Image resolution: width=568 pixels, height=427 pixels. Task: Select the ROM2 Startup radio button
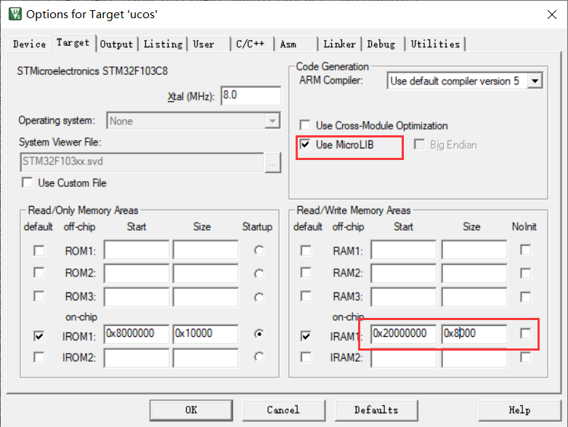pos(259,274)
